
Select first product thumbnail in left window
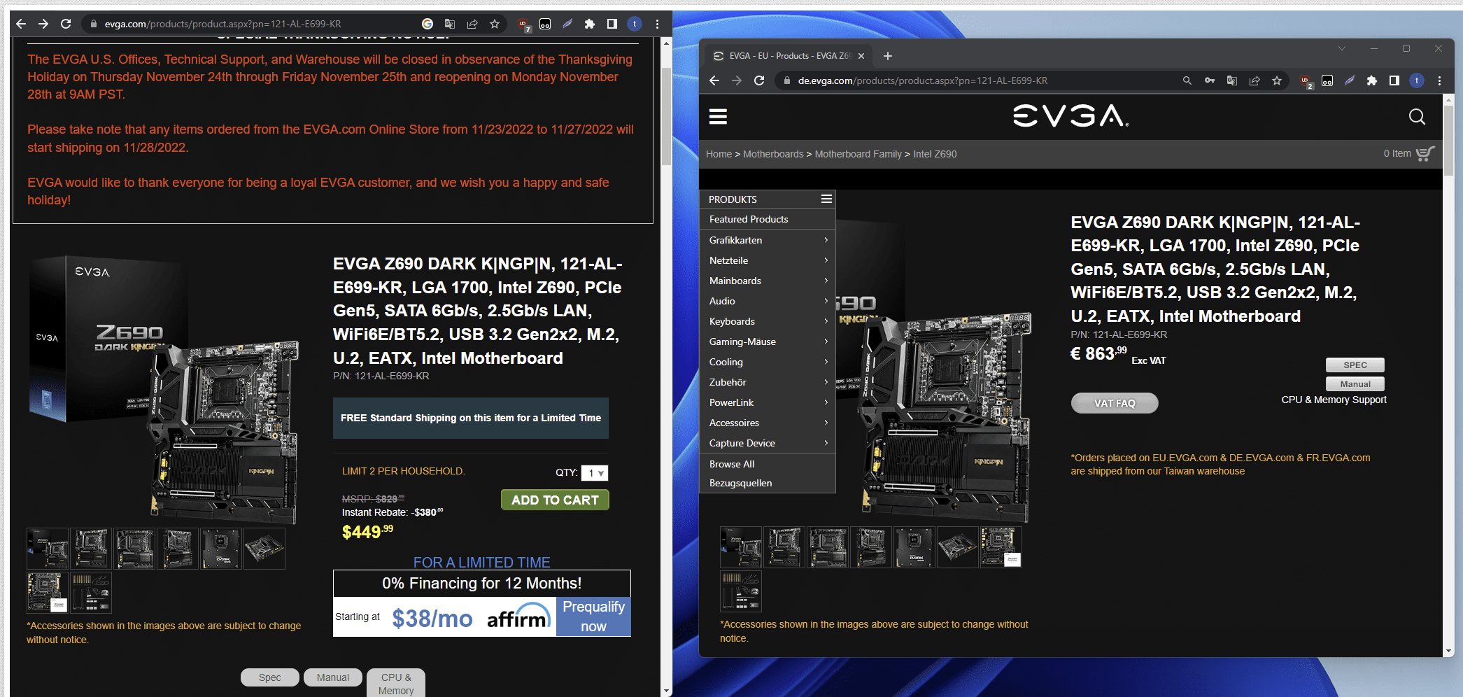[x=48, y=548]
